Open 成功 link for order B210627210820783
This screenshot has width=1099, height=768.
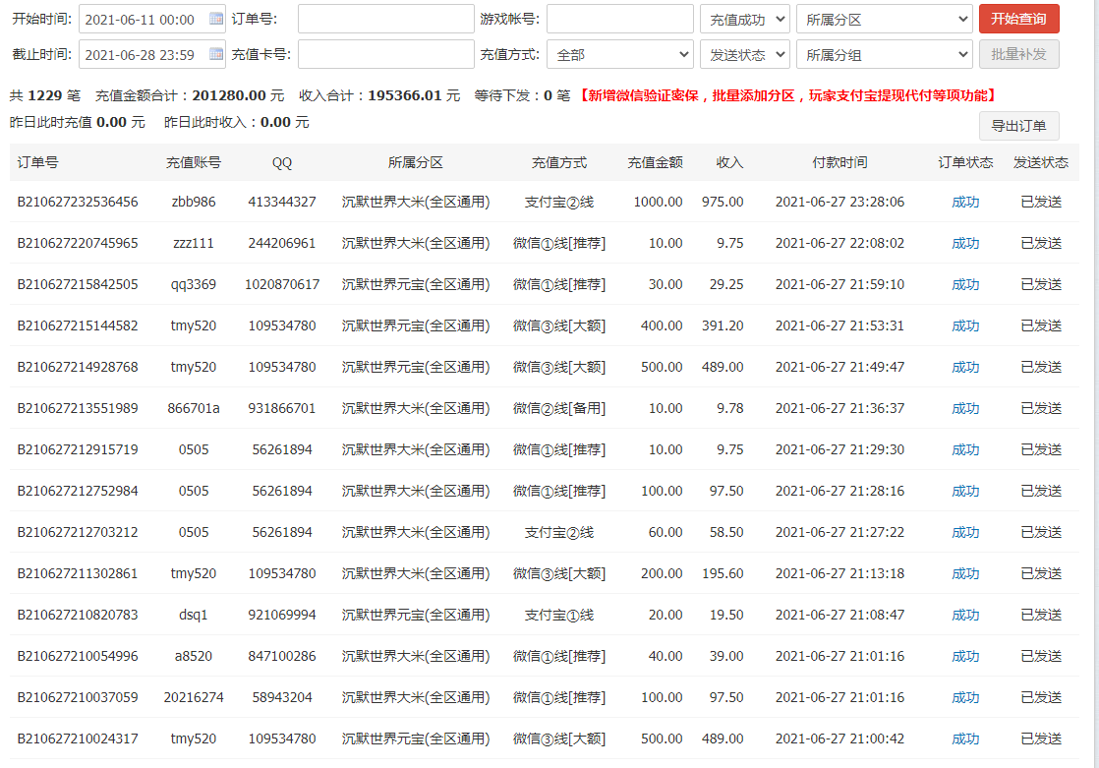[x=965, y=616]
